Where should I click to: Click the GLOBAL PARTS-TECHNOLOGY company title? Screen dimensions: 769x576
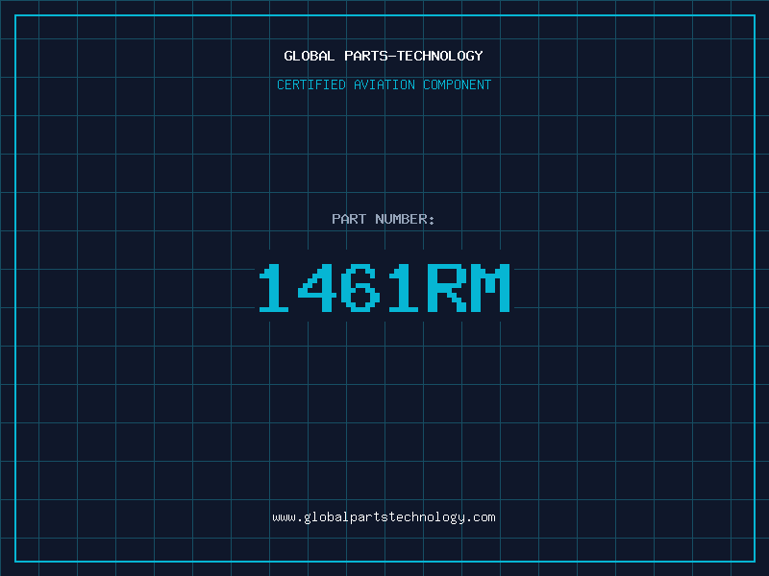384,56
